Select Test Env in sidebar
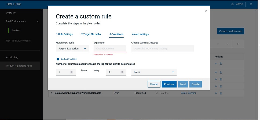This screenshot has height=120, width=260. [x=16, y=30]
